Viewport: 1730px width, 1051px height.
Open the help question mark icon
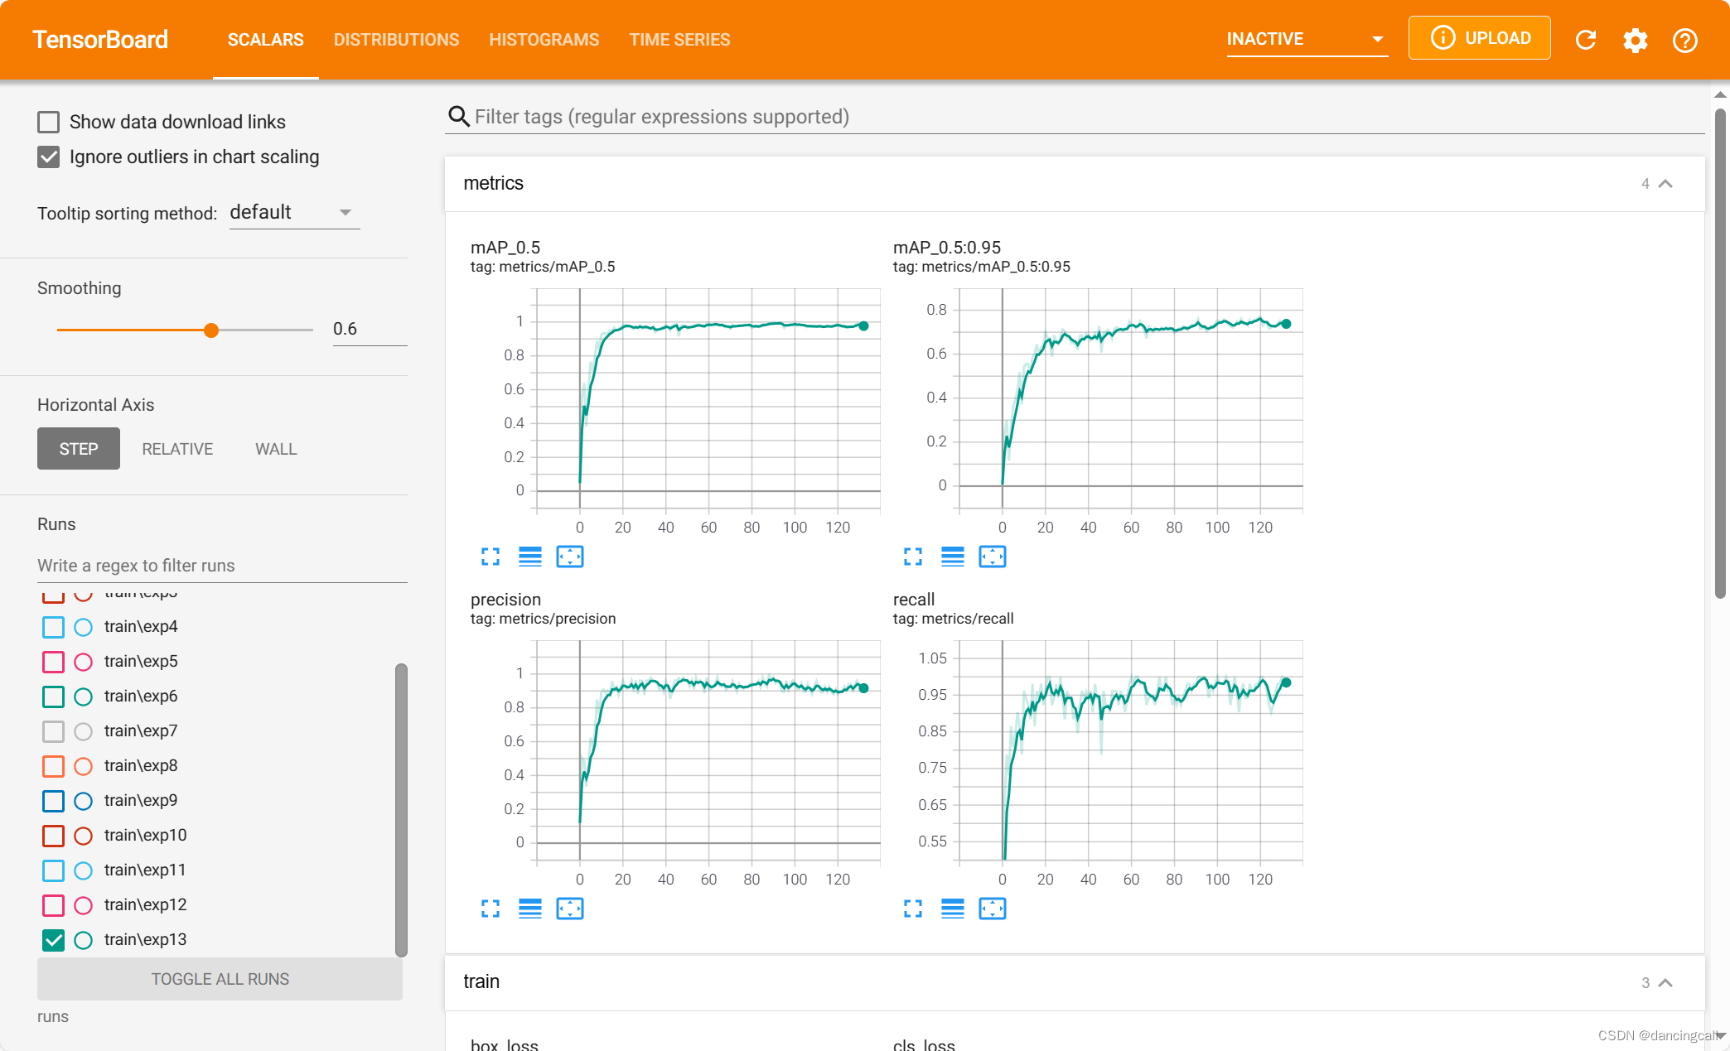(1684, 40)
